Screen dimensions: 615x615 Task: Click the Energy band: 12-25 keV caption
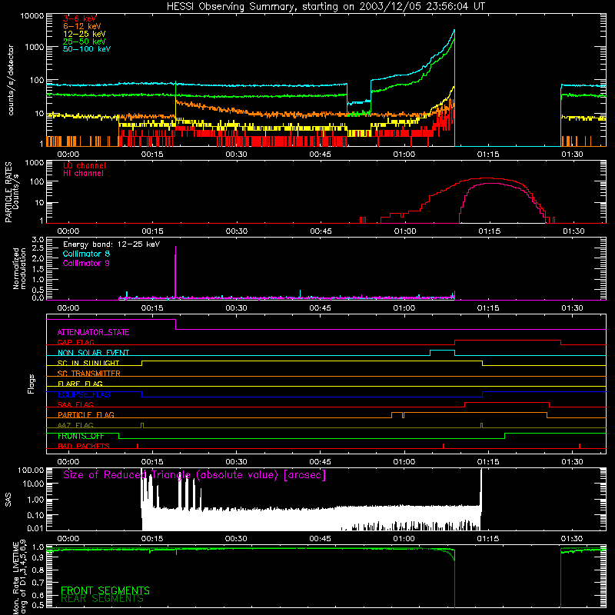[x=111, y=244]
